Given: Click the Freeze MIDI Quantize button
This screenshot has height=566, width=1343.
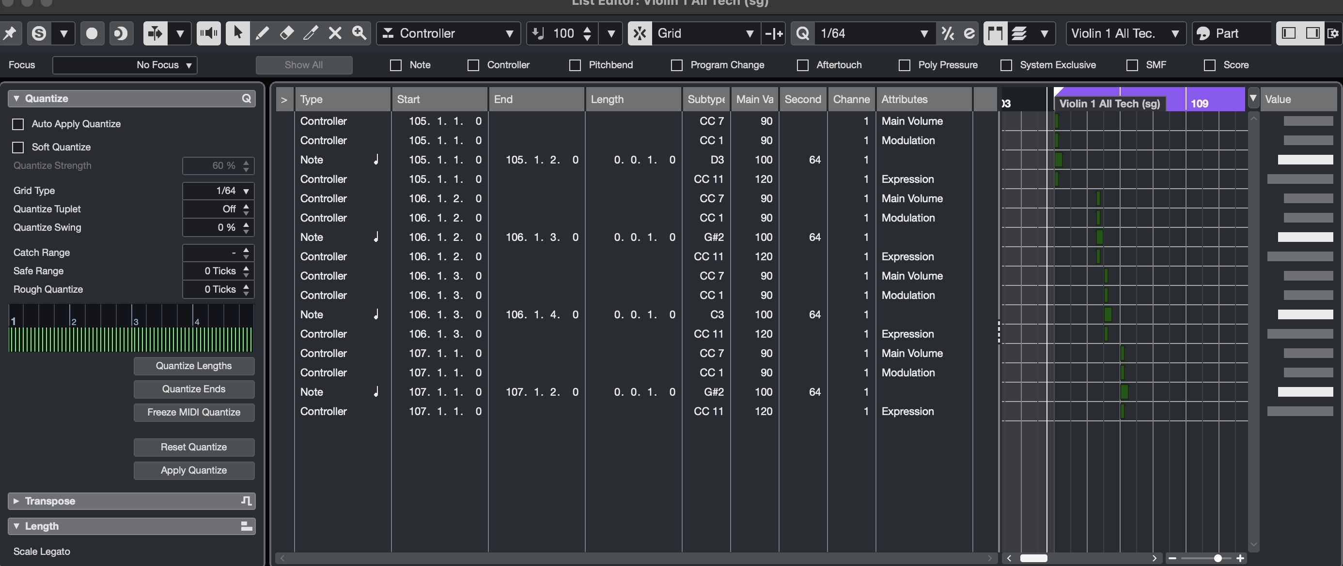Looking at the screenshot, I should 193,412.
